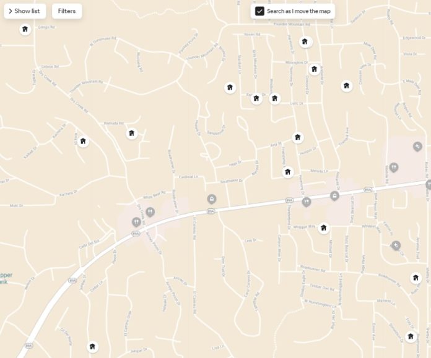Open the Filters button
The height and width of the screenshot is (358, 431).
click(67, 11)
